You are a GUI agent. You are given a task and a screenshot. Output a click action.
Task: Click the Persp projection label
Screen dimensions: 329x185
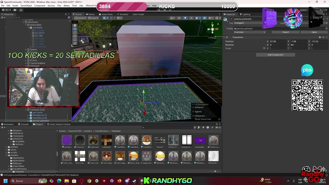pos(213,38)
